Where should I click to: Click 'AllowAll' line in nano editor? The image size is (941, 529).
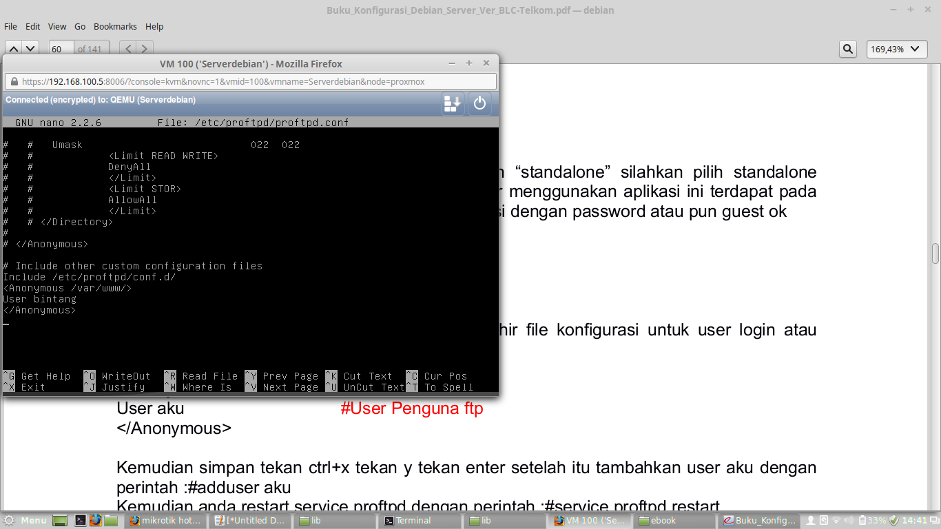133,200
